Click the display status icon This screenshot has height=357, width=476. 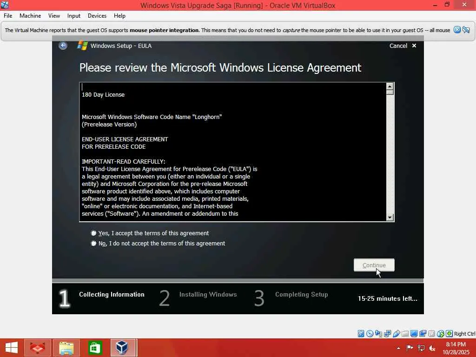pyautogui.click(x=414, y=334)
